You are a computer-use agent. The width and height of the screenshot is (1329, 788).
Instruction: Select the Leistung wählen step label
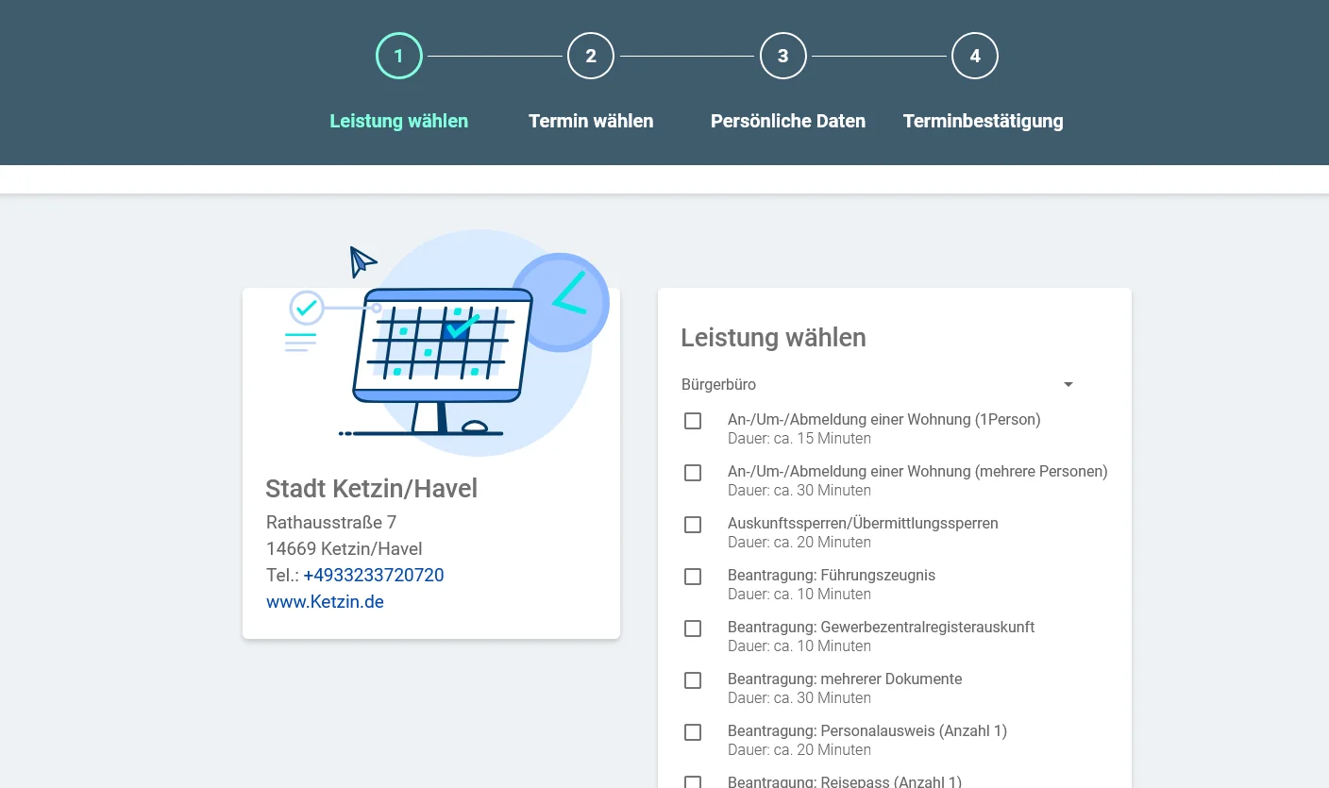398,121
